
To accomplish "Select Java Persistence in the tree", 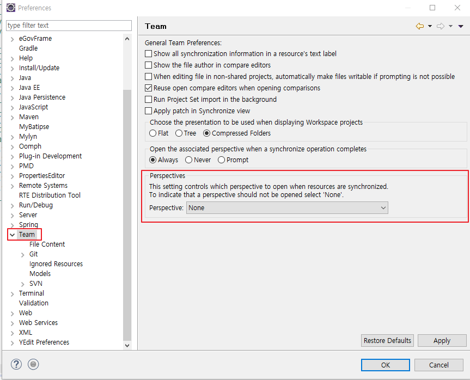I will coord(42,97).
